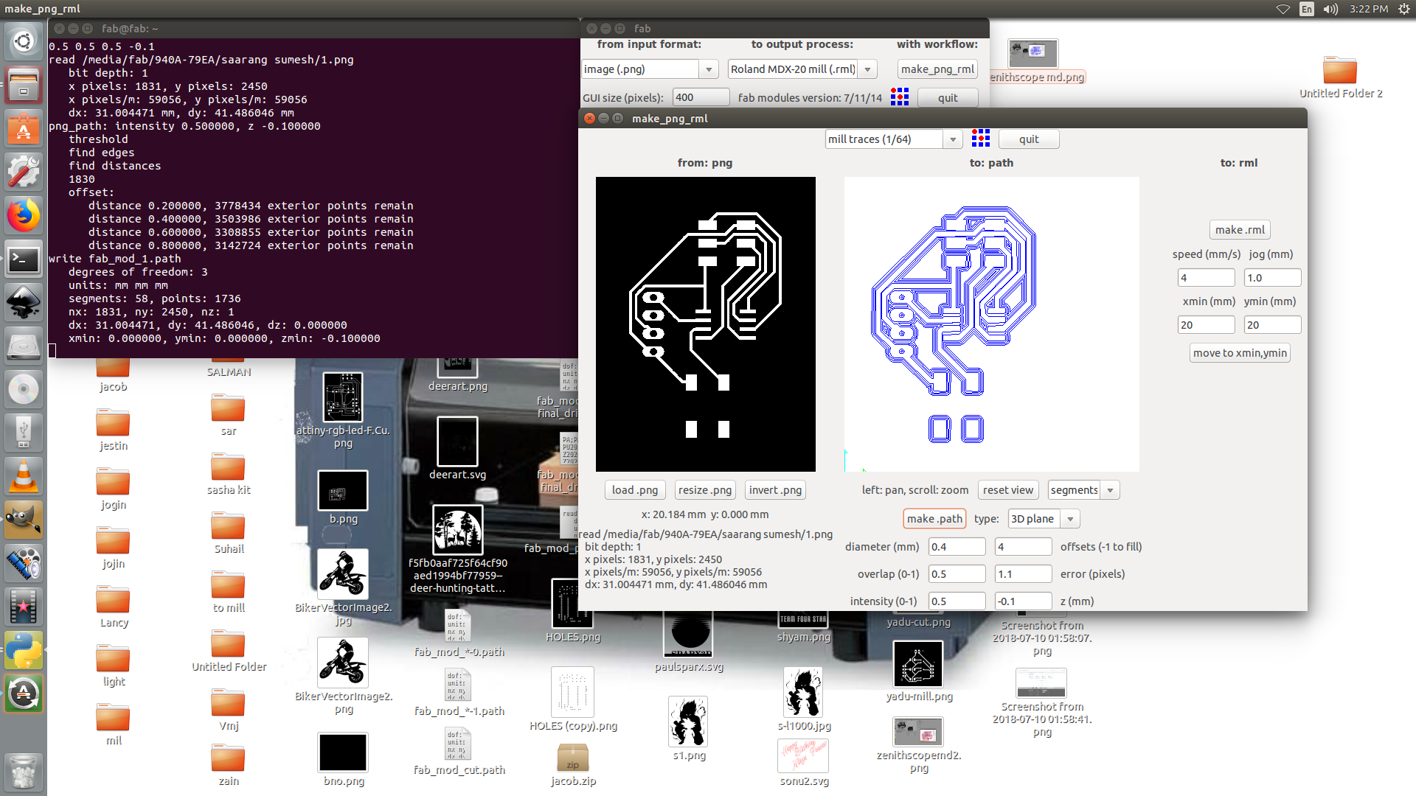Click error (pixels) input field
The height and width of the screenshot is (796, 1416).
coord(1023,574)
